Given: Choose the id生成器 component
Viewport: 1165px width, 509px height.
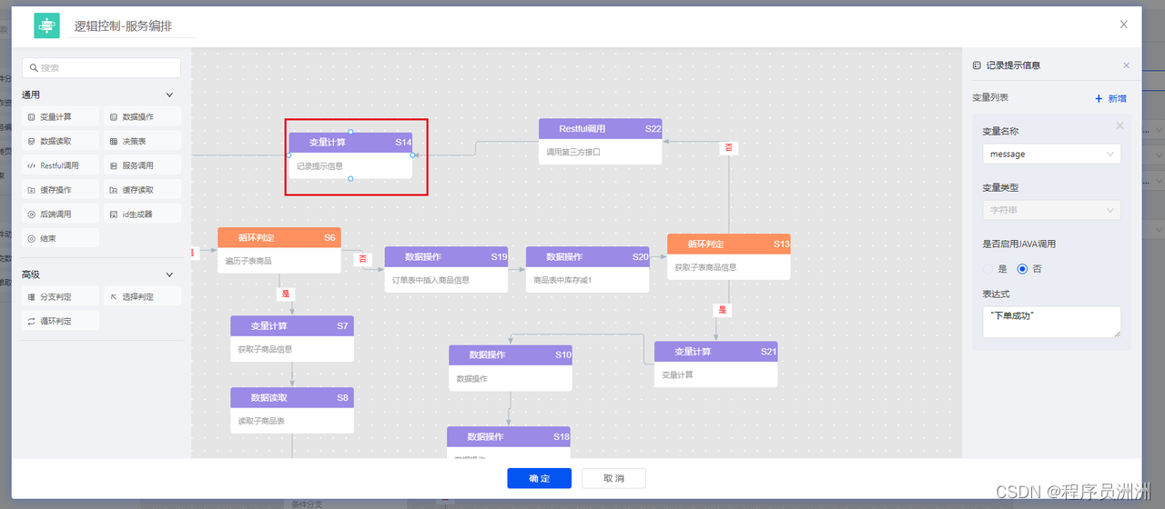Looking at the screenshot, I should pos(137,215).
